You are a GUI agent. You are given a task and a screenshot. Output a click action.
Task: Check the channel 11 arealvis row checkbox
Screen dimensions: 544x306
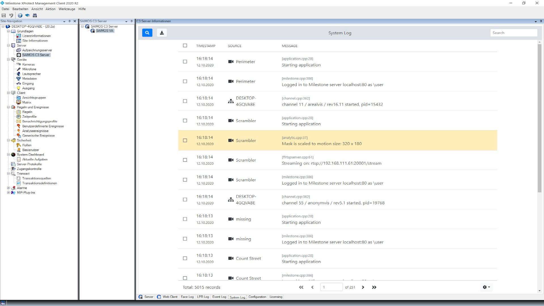pyautogui.click(x=185, y=101)
